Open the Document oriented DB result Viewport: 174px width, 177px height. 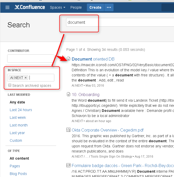pyautogui.click(x=93, y=59)
